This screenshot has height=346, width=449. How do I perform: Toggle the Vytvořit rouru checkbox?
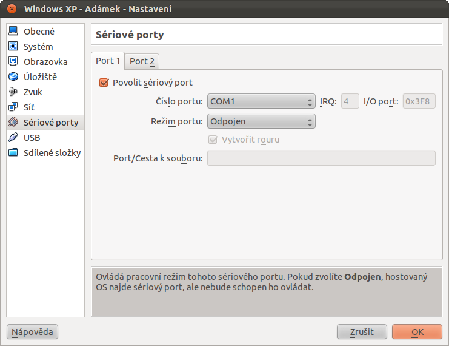(213, 140)
